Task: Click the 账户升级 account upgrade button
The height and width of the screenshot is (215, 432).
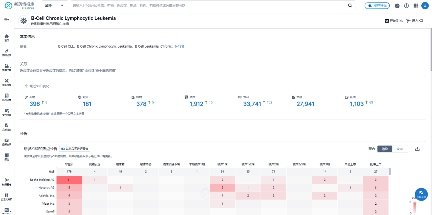Action: pyautogui.click(x=377, y=6)
